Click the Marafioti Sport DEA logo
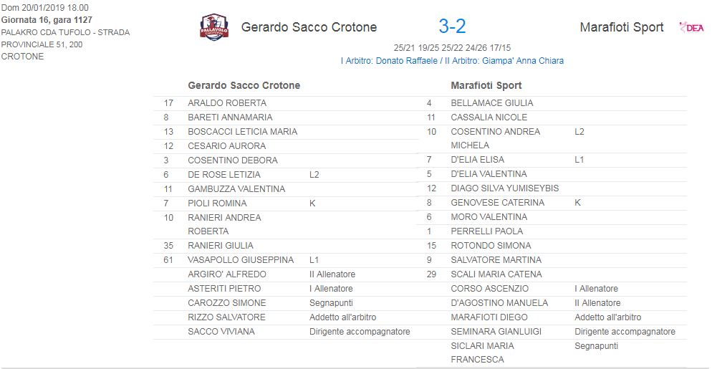This screenshot has width=712, height=369. (691, 27)
